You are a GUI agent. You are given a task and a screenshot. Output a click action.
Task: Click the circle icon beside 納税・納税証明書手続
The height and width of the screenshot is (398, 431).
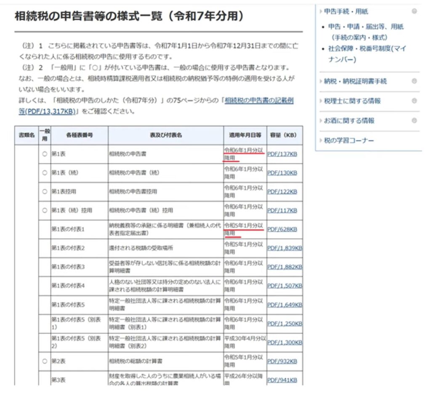click(414, 81)
